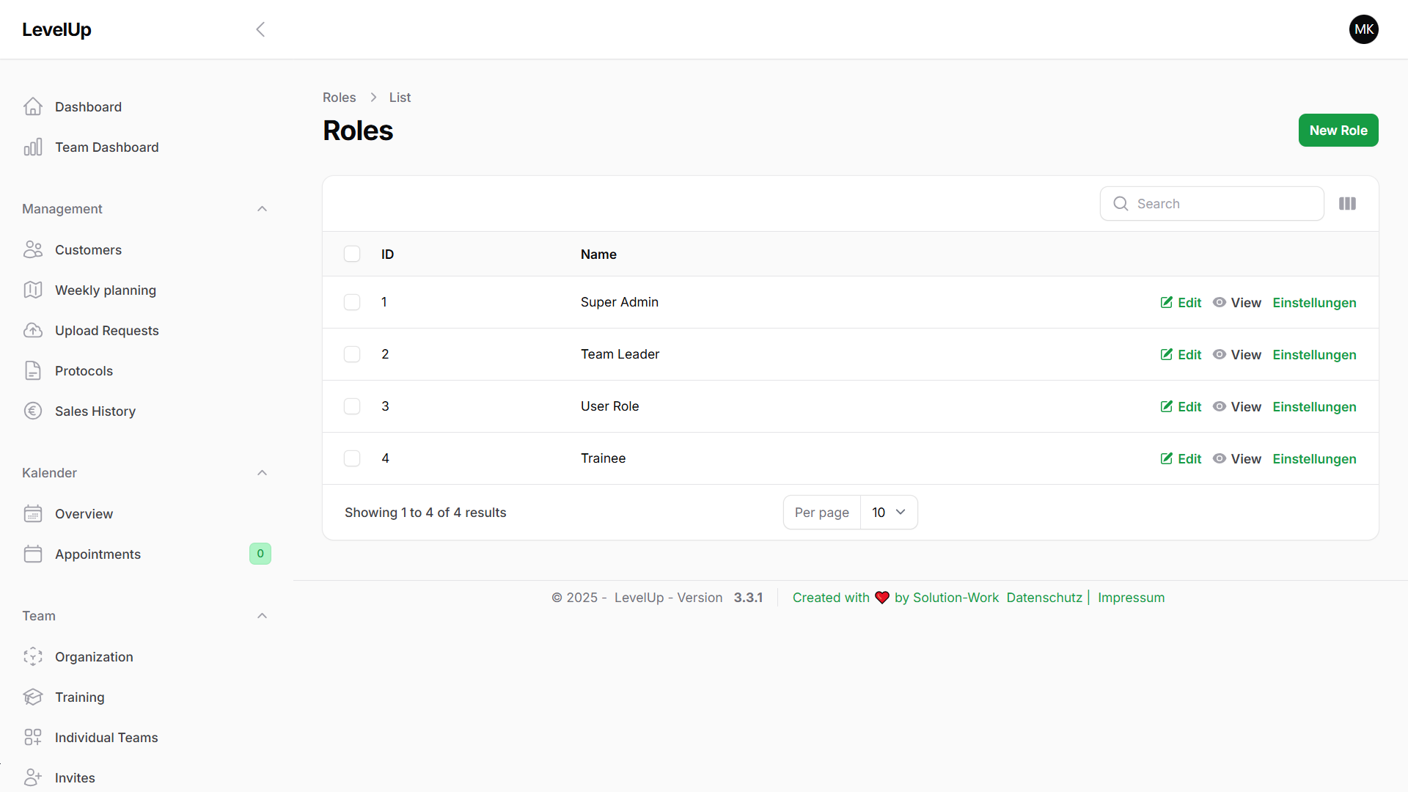Viewport: 1408px width, 792px height.
Task: Go to Customers in the sidebar
Action: point(88,250)
